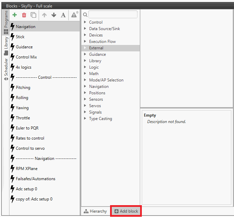Screen dimensions: 234x217
Task: Expand the Control block category
Action: pyautogui.click(x=85, y=22)
